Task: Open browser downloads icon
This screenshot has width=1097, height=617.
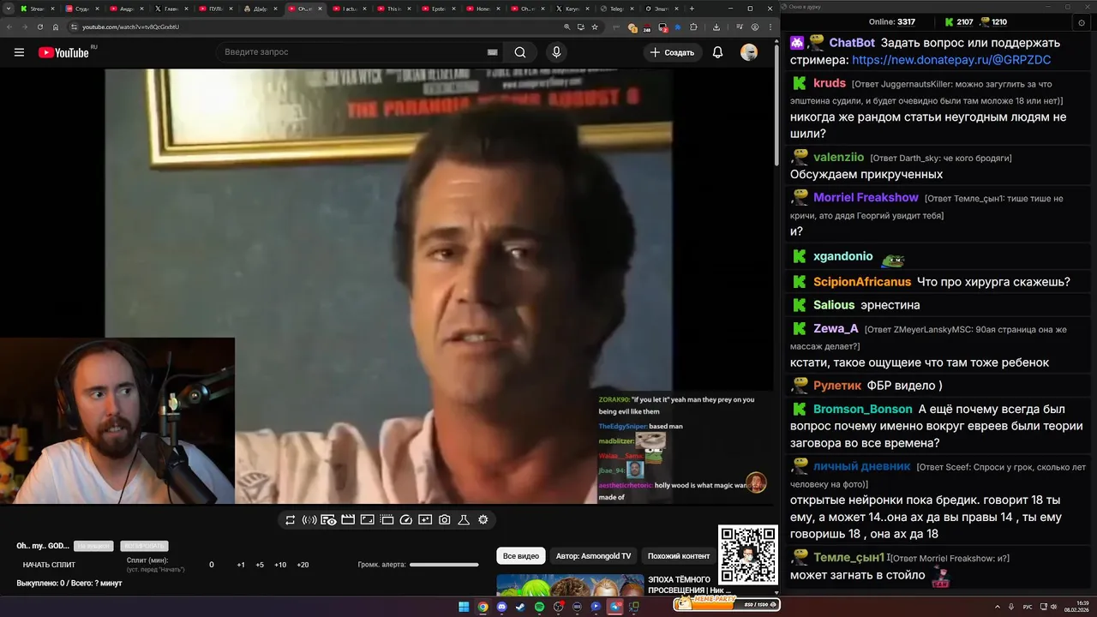Action: pos(716,27)
